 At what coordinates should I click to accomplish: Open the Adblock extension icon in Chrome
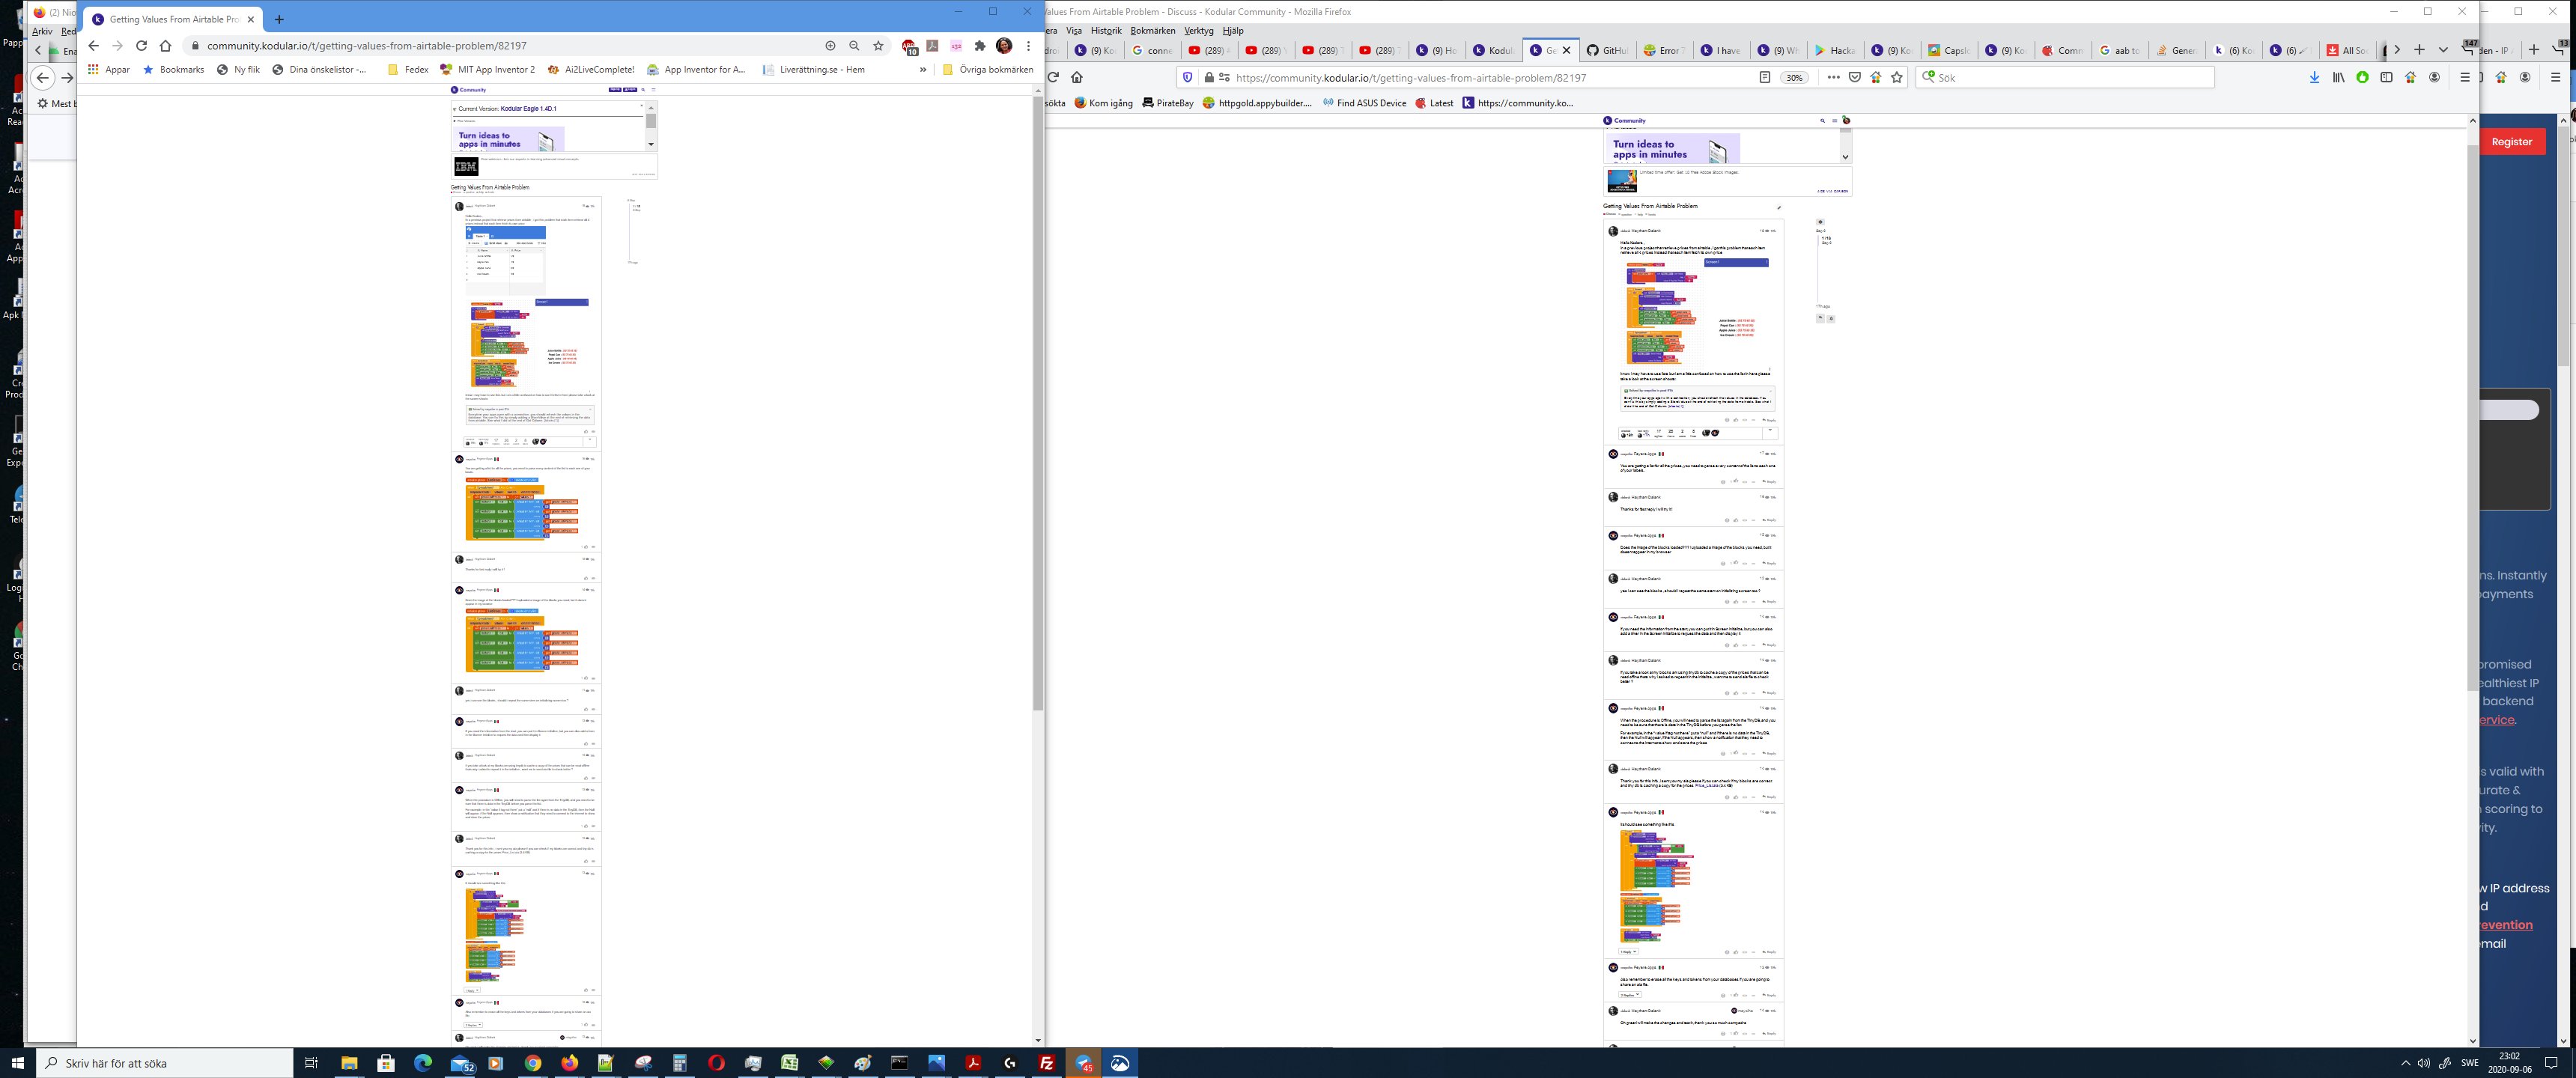(x=908, y=46)
